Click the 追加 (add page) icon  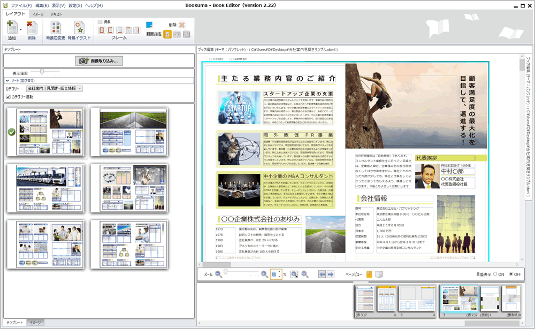tap(11, 28)
